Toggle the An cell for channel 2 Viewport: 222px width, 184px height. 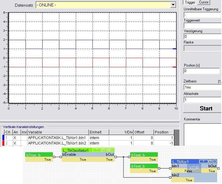click(15, 142)
